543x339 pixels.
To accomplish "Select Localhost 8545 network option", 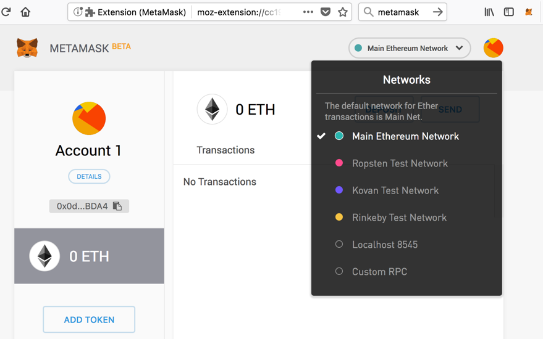I will (384, 245).
